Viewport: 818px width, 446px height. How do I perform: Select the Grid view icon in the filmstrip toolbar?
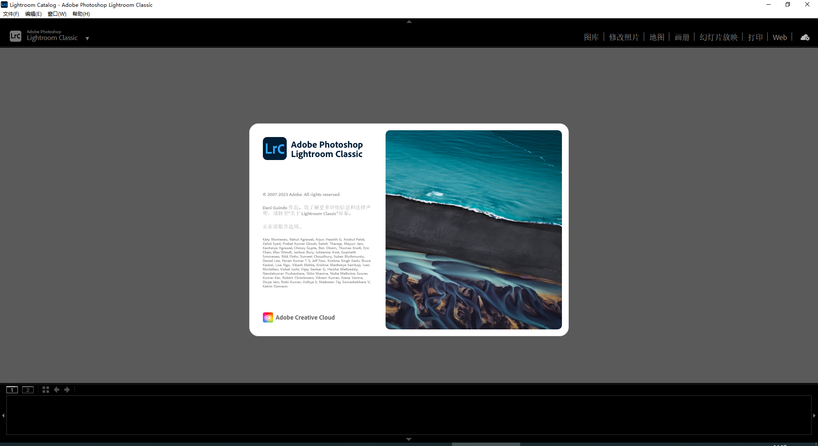[x=45, y=389]
